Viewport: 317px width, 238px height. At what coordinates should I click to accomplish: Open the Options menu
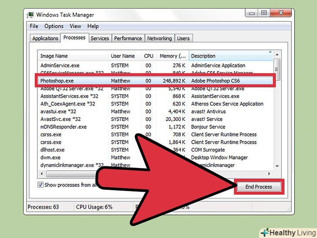tap(54, 26)
